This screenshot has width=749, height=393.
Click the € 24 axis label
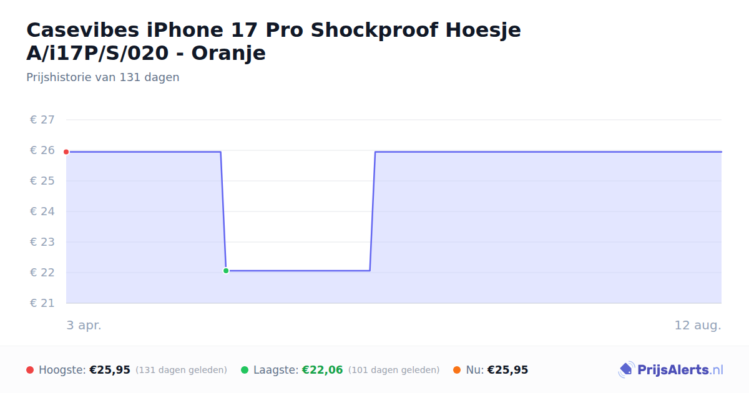pos(42,211)
